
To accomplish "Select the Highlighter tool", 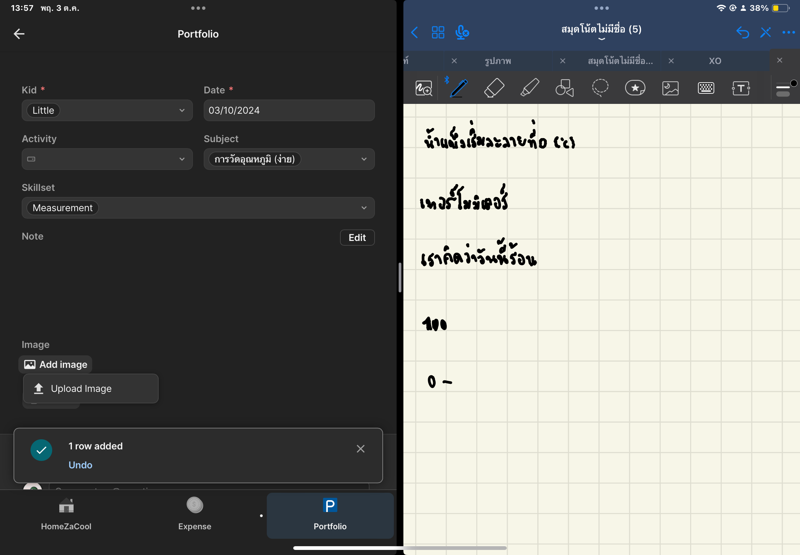I will tap(530, 88).
